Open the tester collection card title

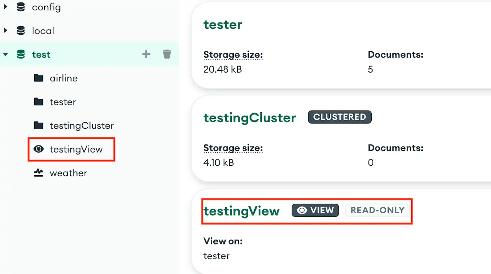tap(223, 24)
